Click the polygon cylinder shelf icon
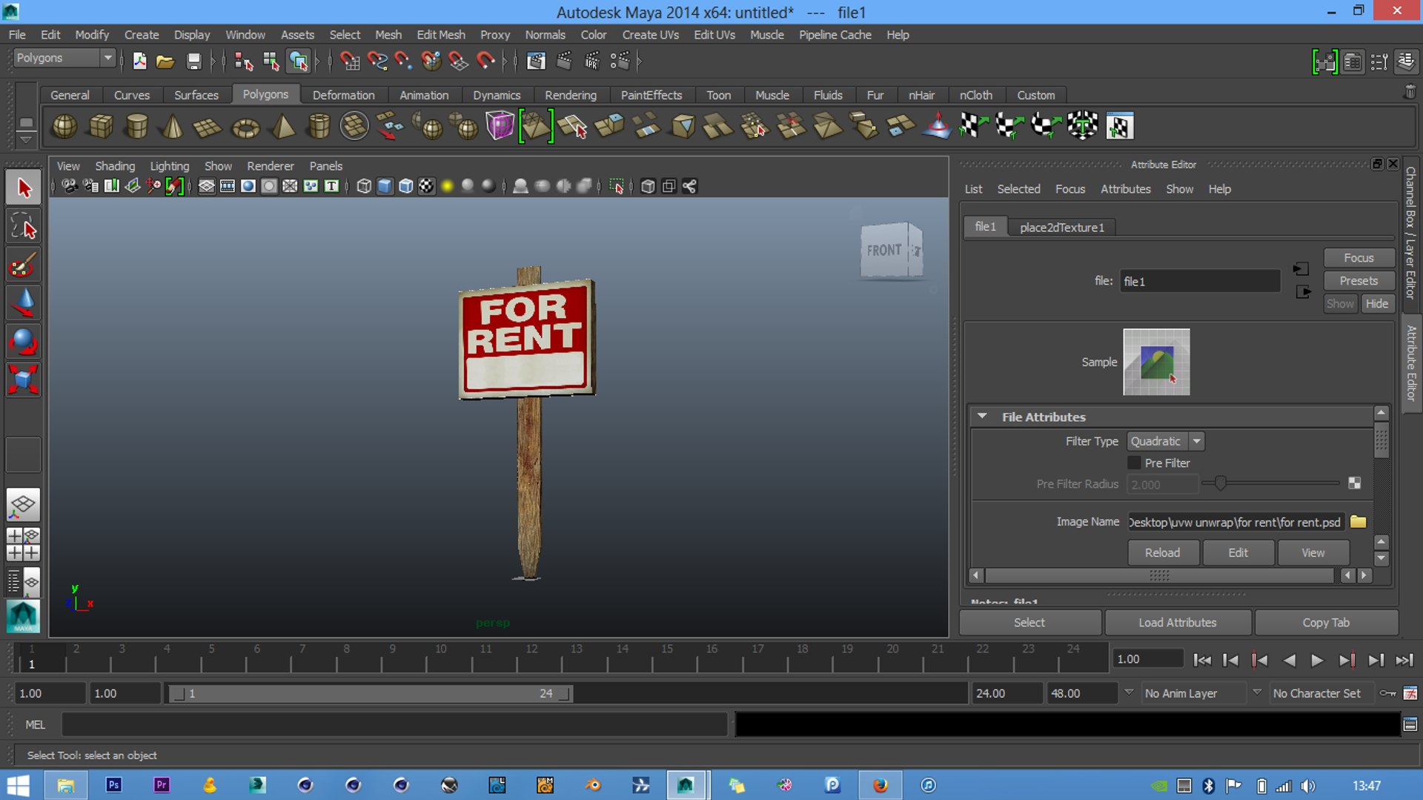 tap(136, 127)
